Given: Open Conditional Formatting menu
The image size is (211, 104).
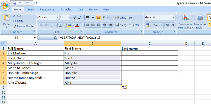Looking at the screenshot, I should (x=185, y=21).
